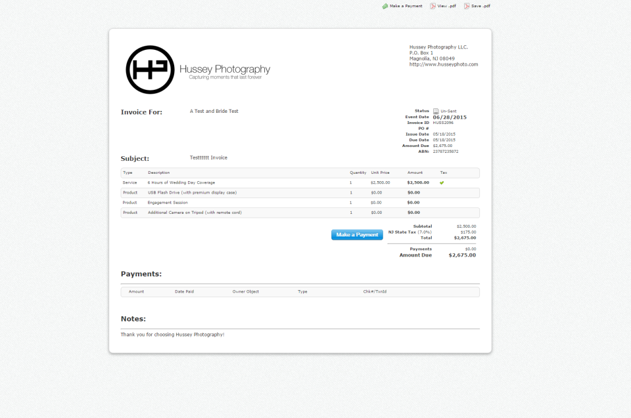This screenshot has width=631, height=418.
Task: Click the ABN value 23787235872
Action: pyautogui.click(x=446, y=152)
